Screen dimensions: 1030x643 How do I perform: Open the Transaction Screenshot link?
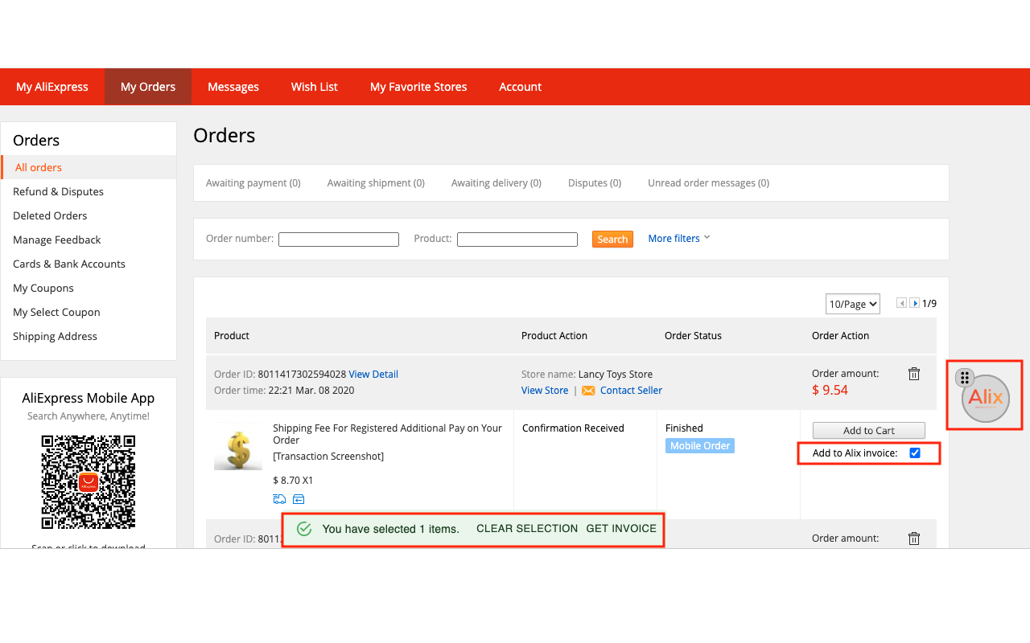328,457
